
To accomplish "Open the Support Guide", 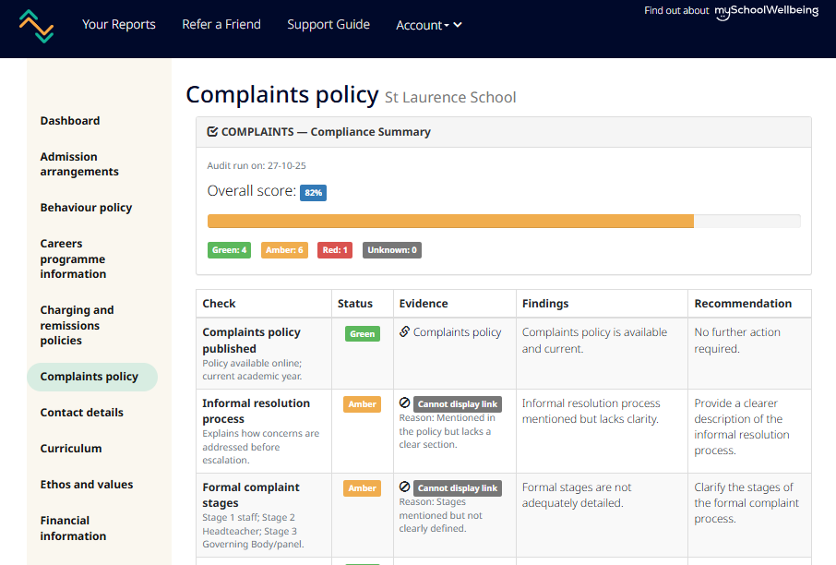I will pos(328,25).
